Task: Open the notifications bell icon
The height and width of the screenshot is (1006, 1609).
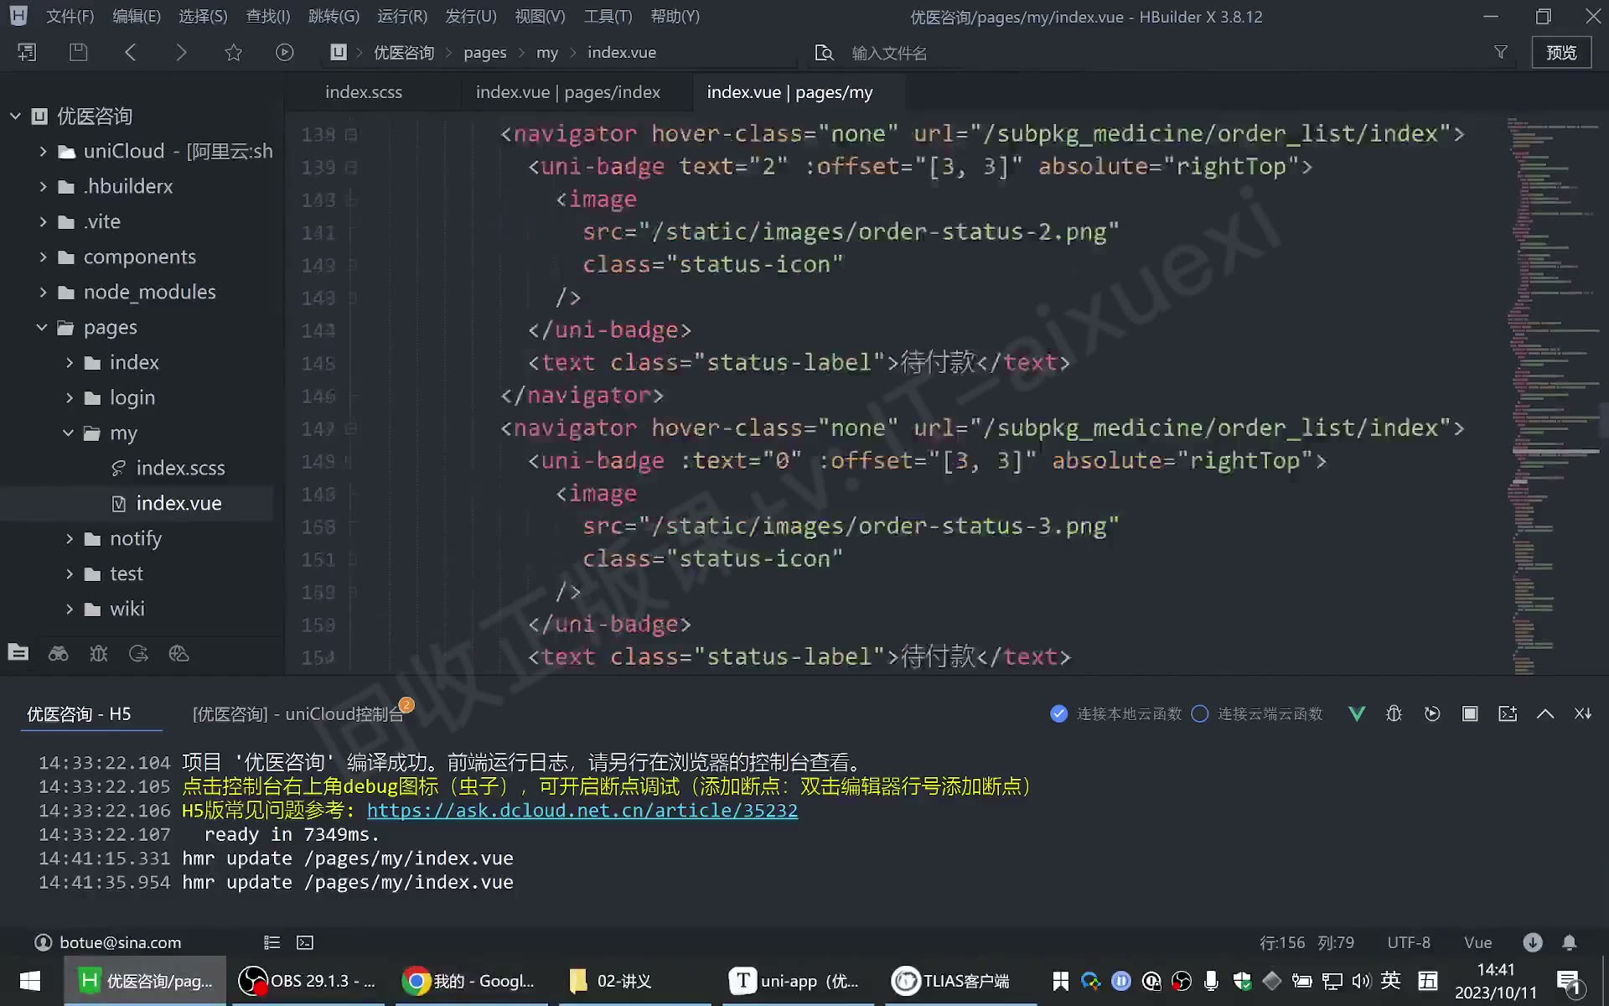Action: (1570, 942)
